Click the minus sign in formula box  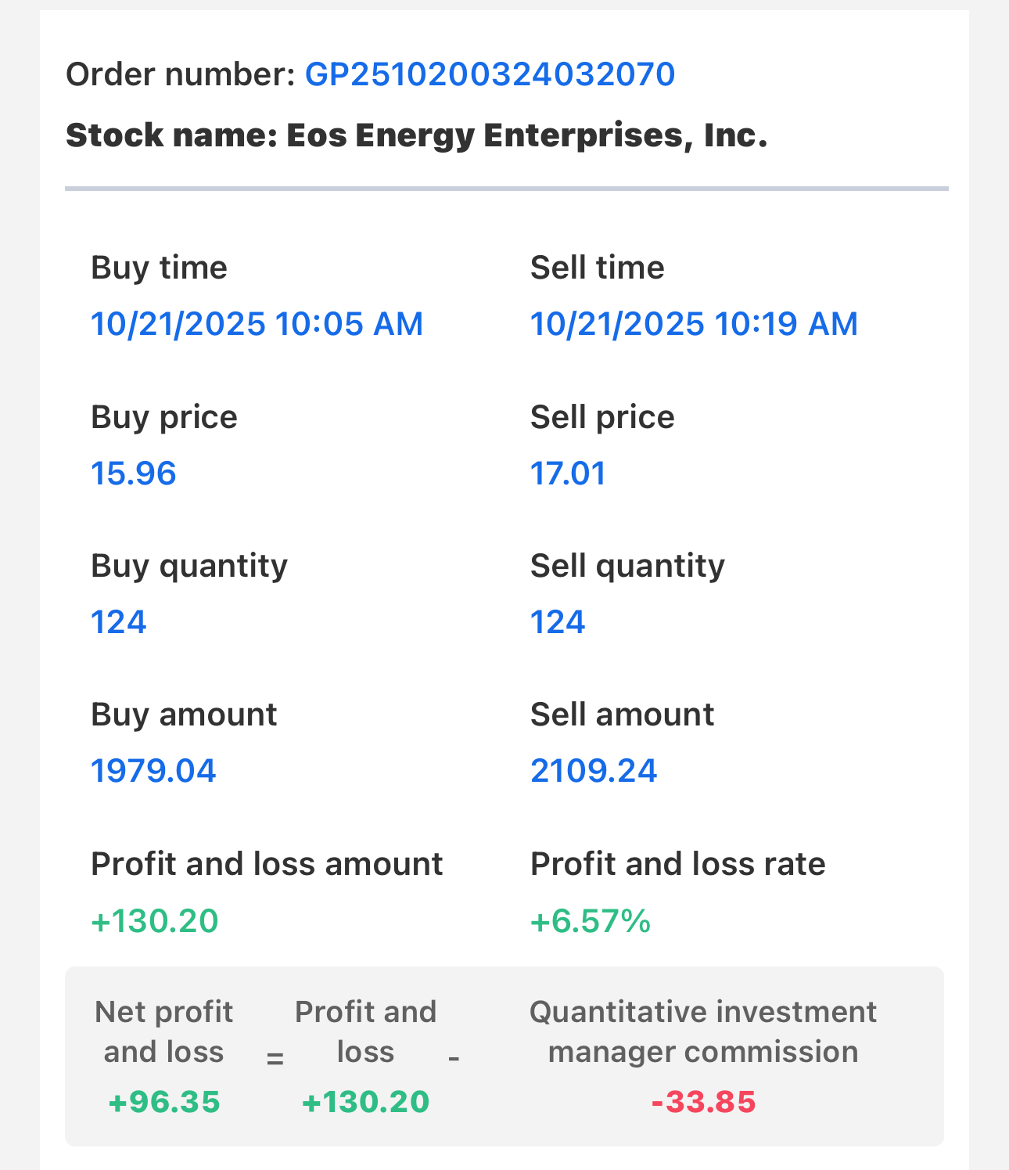(454, 1058)
